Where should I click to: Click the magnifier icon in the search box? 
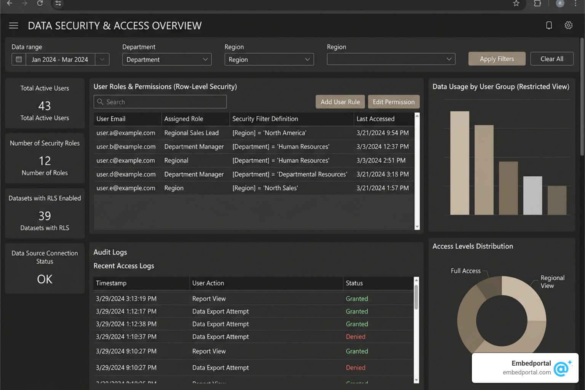(100, 102)
